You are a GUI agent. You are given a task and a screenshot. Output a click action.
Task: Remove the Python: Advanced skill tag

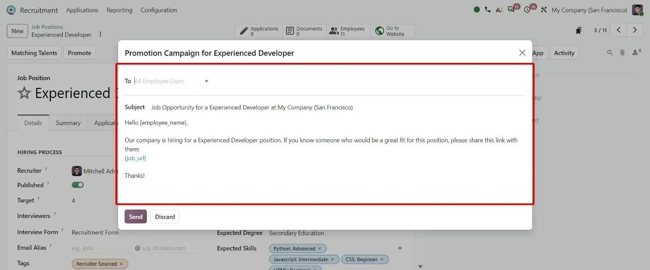click(x=319, y=249)
